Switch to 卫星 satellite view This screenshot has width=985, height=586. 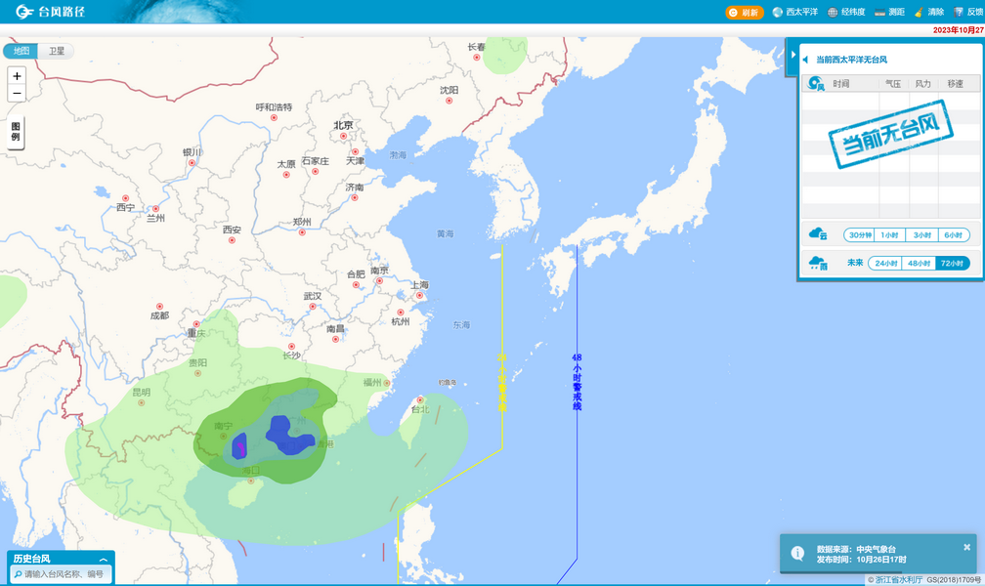57,51
